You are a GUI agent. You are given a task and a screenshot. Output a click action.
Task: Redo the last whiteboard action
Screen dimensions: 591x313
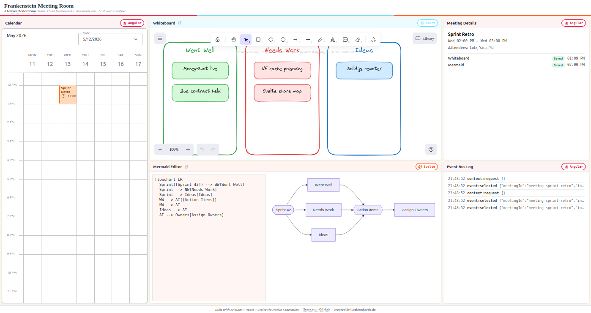(x=213, y=149)
